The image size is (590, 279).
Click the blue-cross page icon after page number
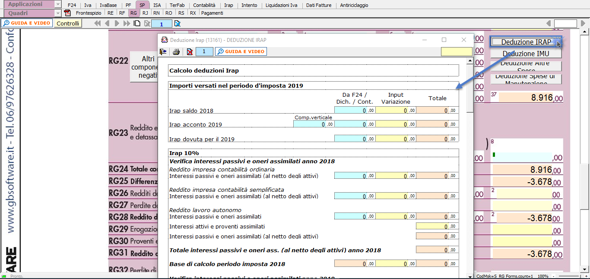tap(177, 23)
